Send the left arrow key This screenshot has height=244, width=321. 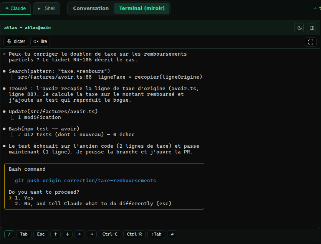[x=79, y=234]
